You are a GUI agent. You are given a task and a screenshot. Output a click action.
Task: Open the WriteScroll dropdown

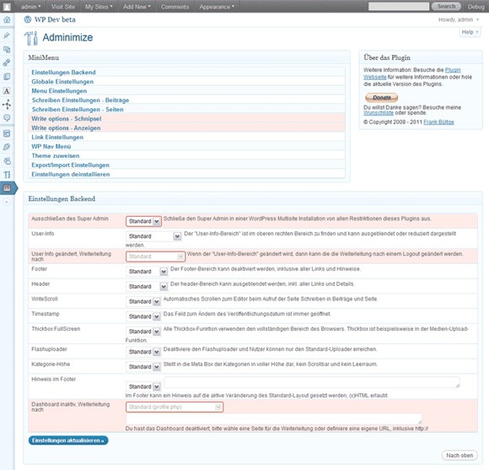click(143, 301)
